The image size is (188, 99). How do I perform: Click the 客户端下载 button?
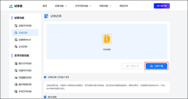tap(162, 6)
